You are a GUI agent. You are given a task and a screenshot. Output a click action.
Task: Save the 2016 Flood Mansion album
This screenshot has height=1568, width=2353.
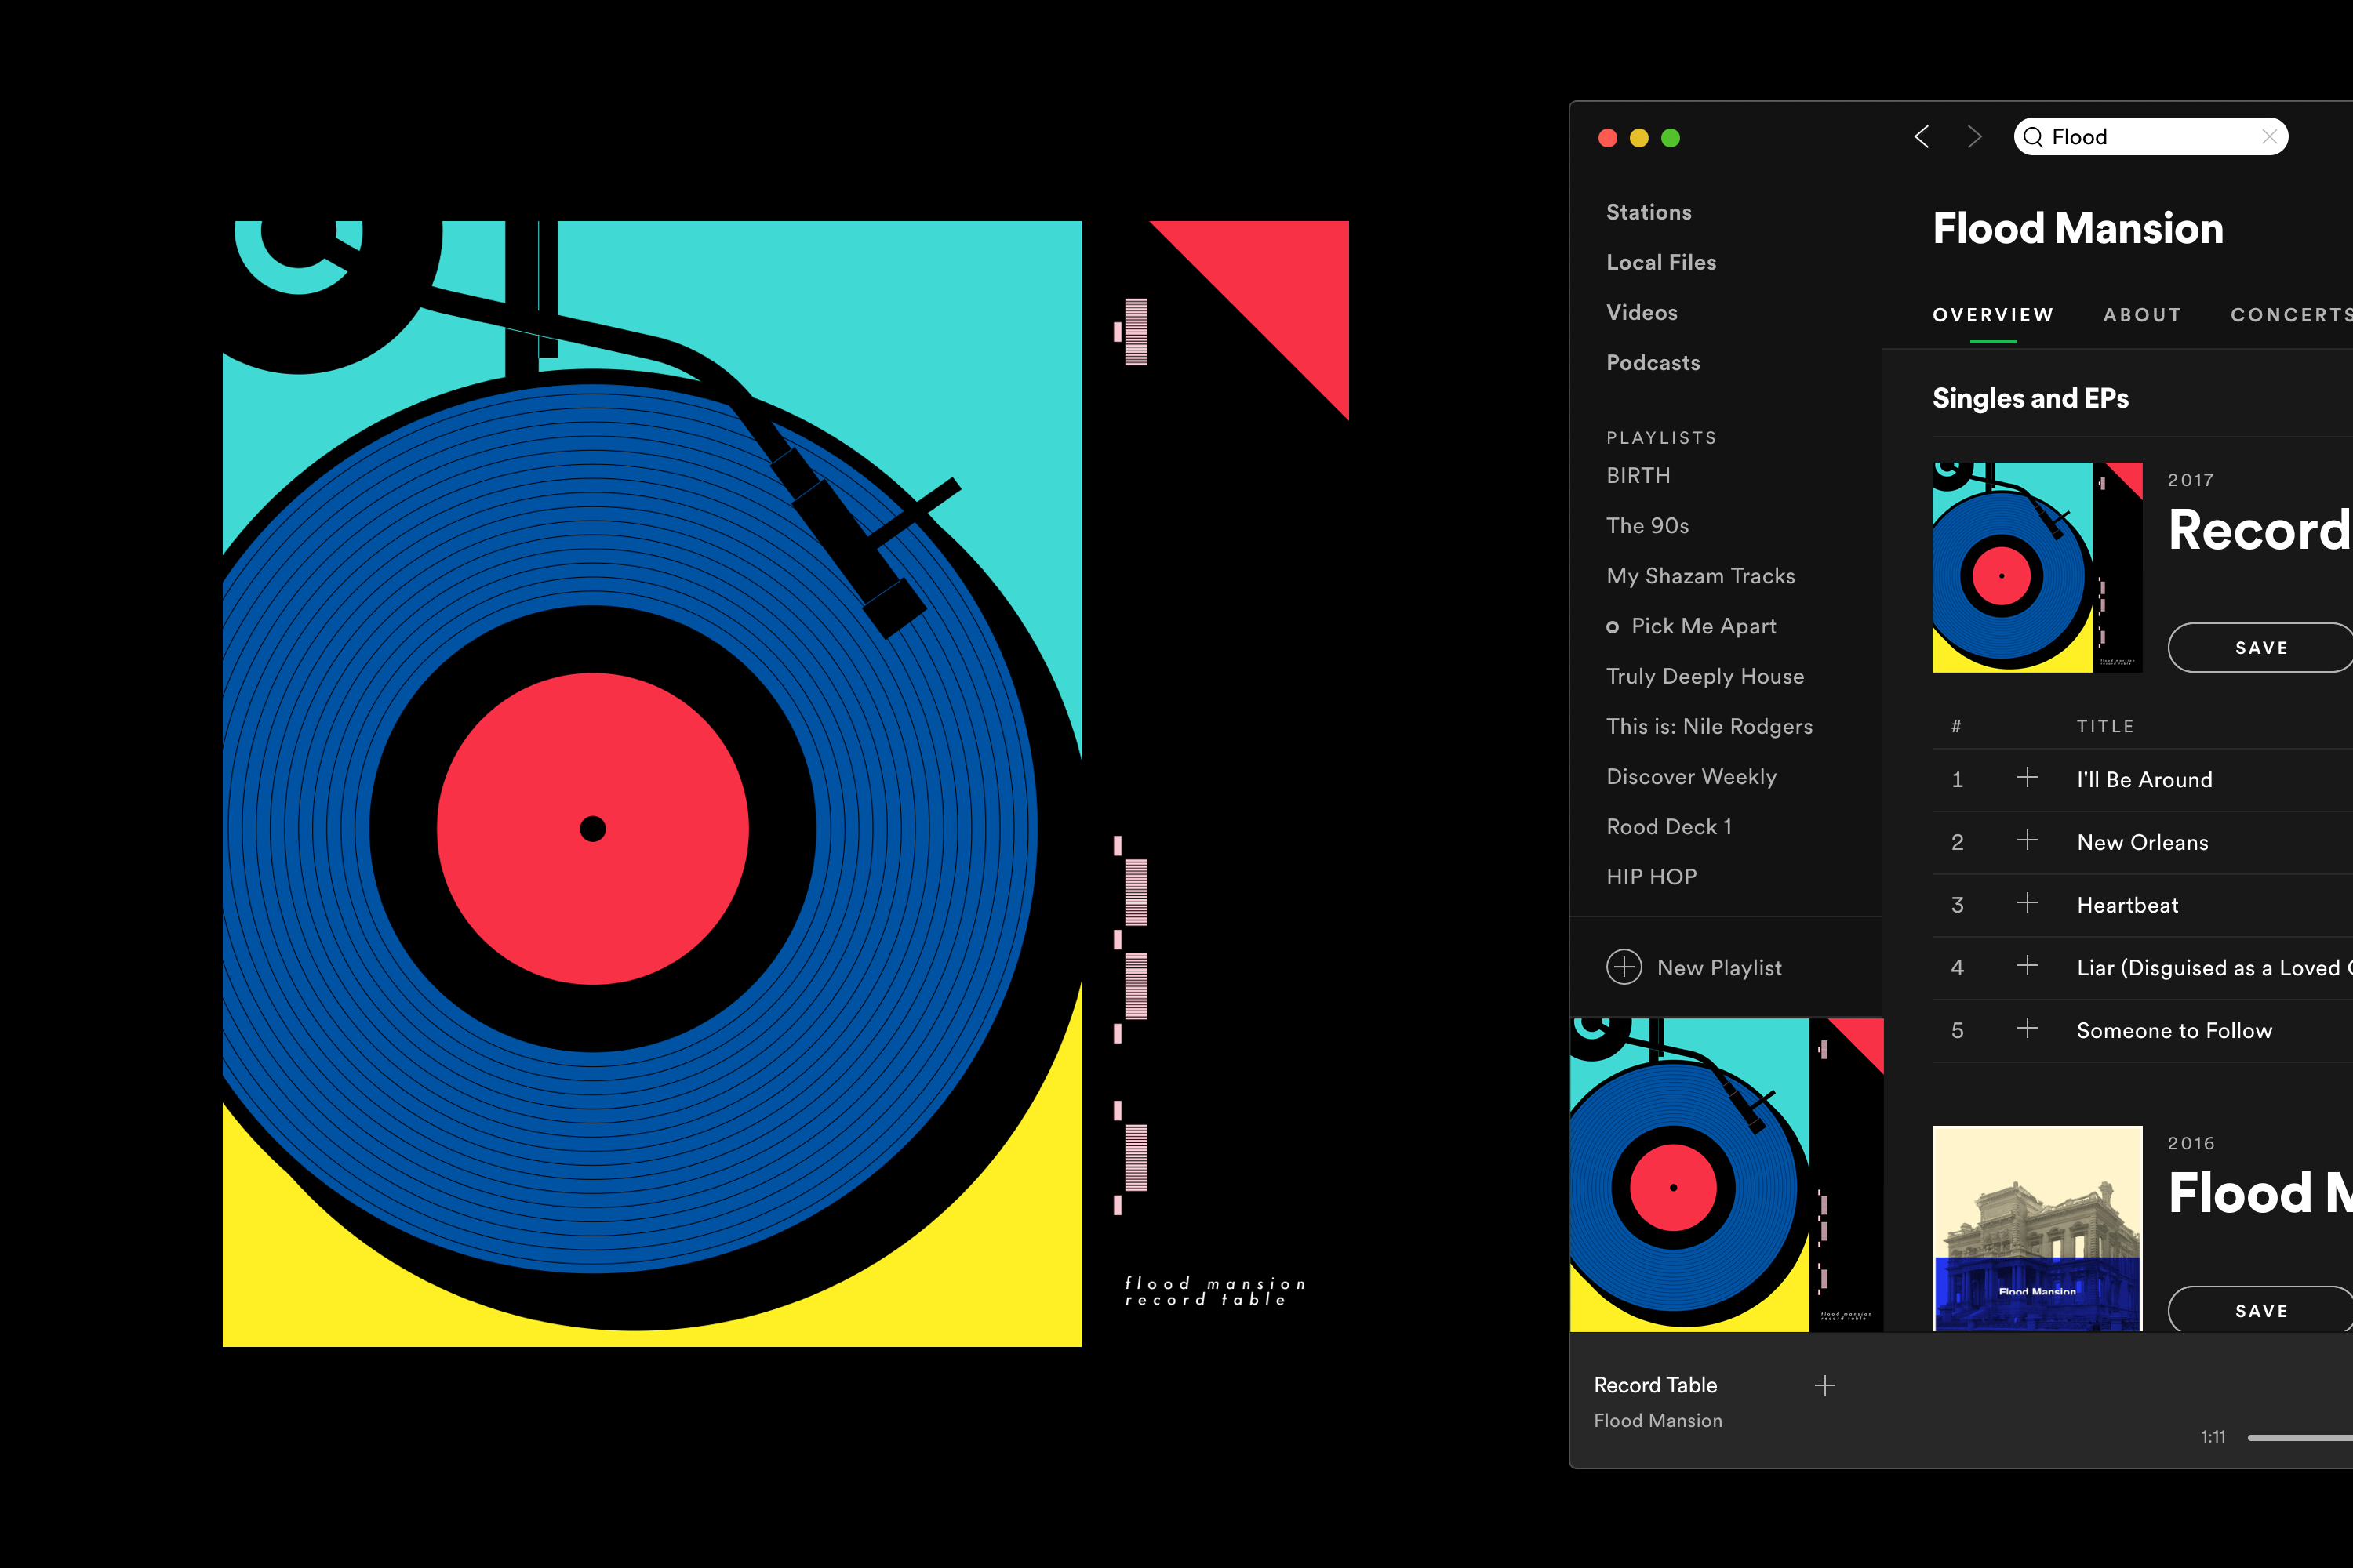click(x=2261, y=1310)
